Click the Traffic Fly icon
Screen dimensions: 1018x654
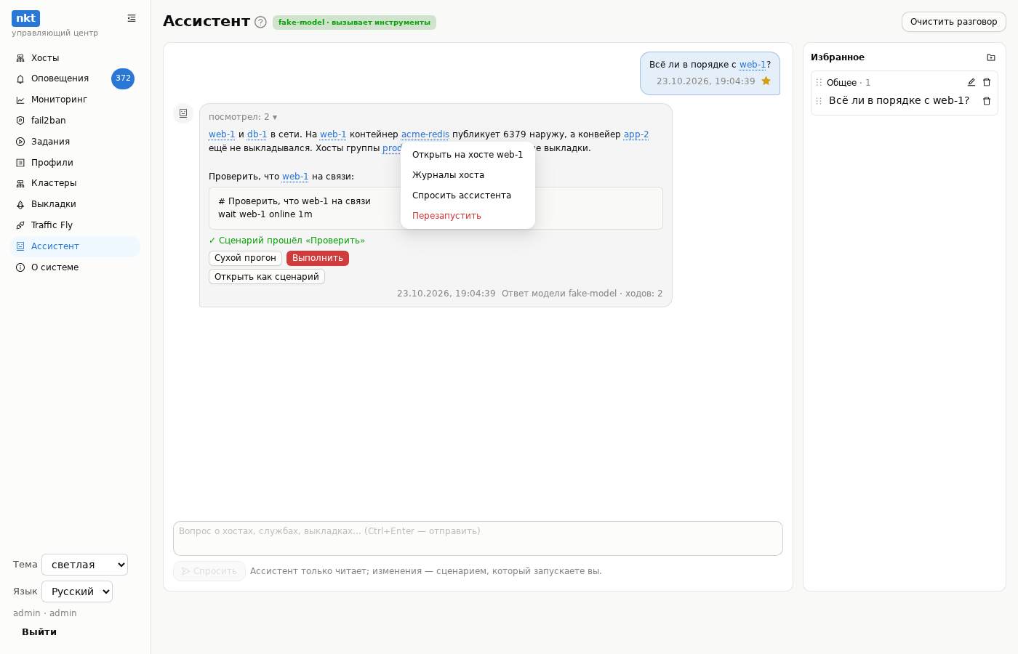tap(20, 225)
